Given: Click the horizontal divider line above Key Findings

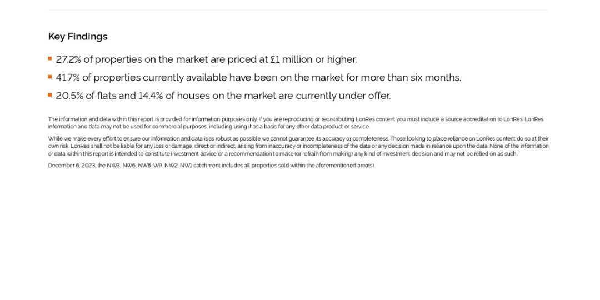Looking at the screenshot, I should click(x=298, y=10).
